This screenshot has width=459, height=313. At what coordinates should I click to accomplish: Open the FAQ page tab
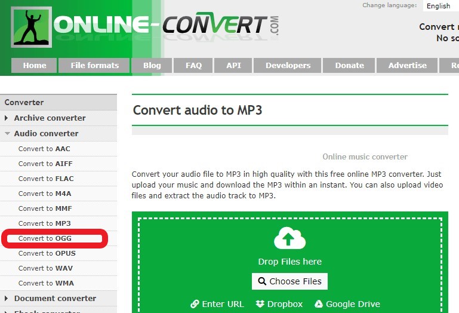coord(193,66)
